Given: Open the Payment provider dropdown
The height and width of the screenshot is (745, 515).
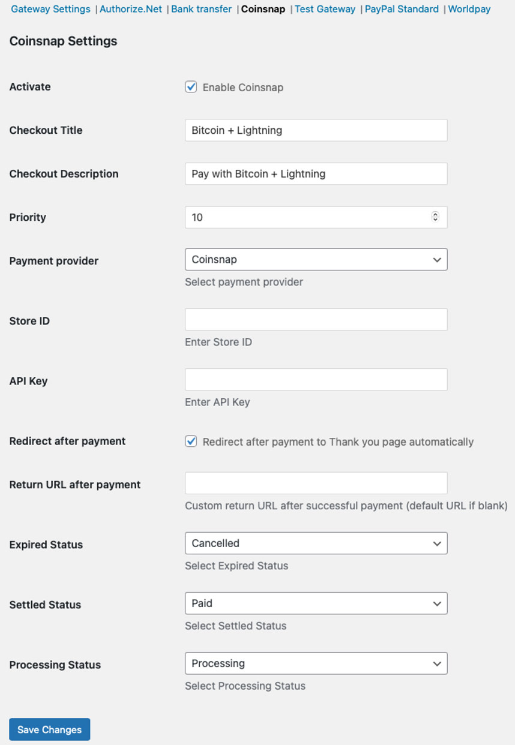Looking at the screenshot, I should pyautogui.click(x=316, y=259).
